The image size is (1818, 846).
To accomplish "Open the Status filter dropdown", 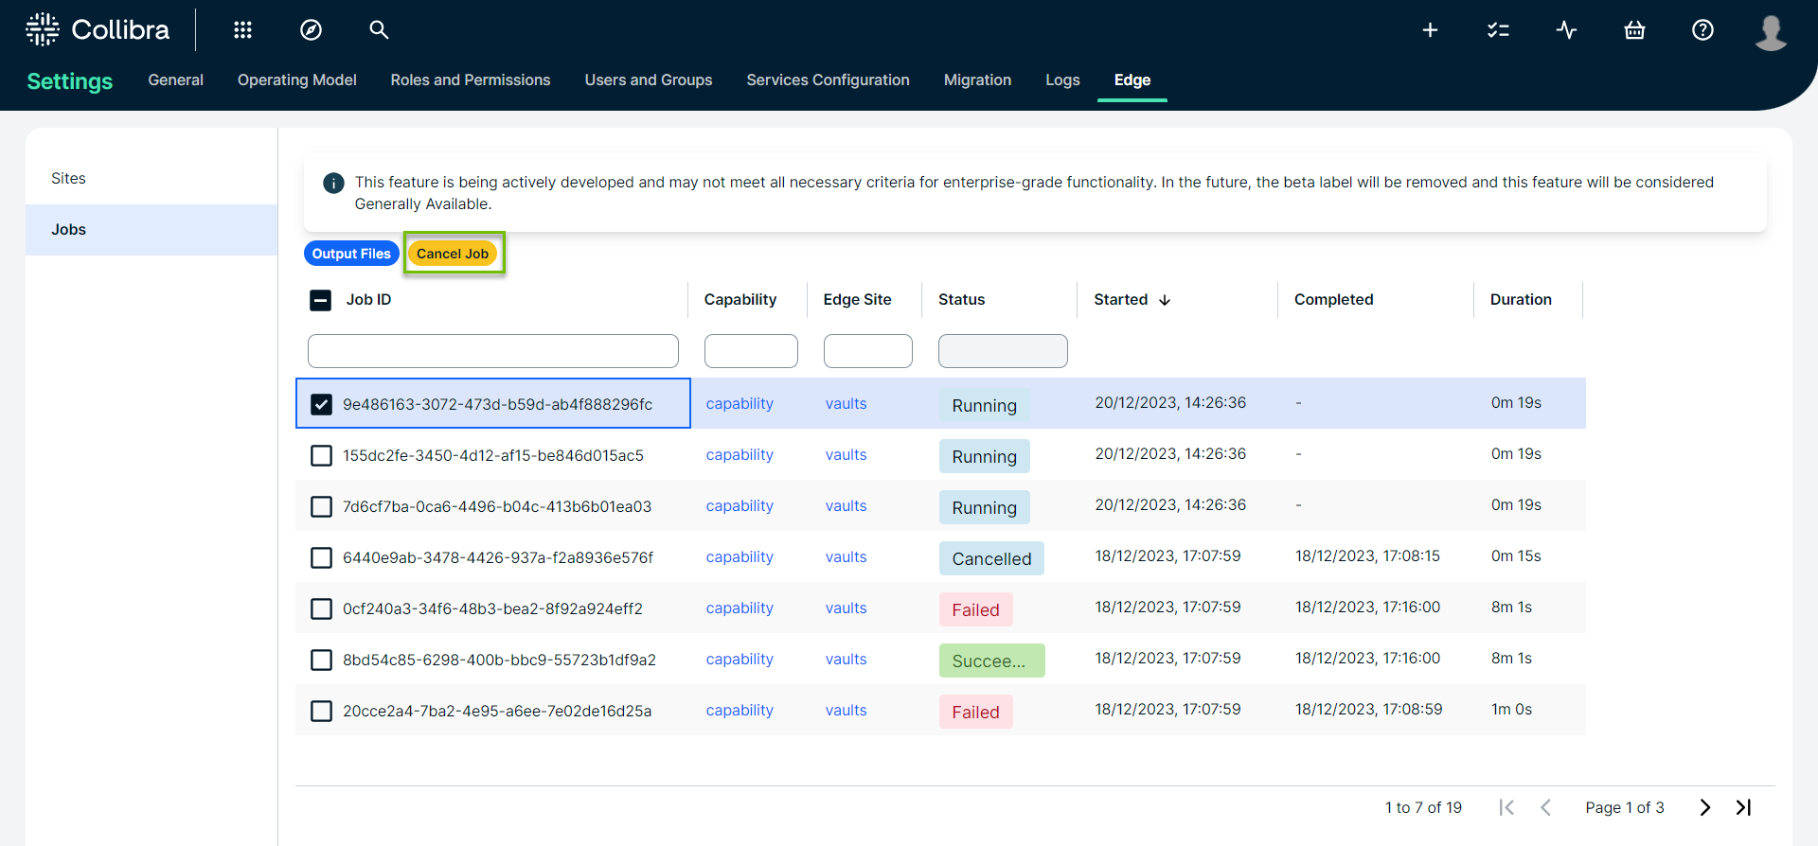I will [x=1002, y=351].
